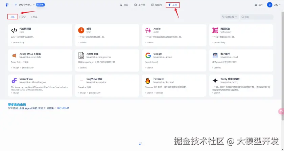Expand the Dify account menu
This screenshot has height=151, width=284.
point(274,5)
